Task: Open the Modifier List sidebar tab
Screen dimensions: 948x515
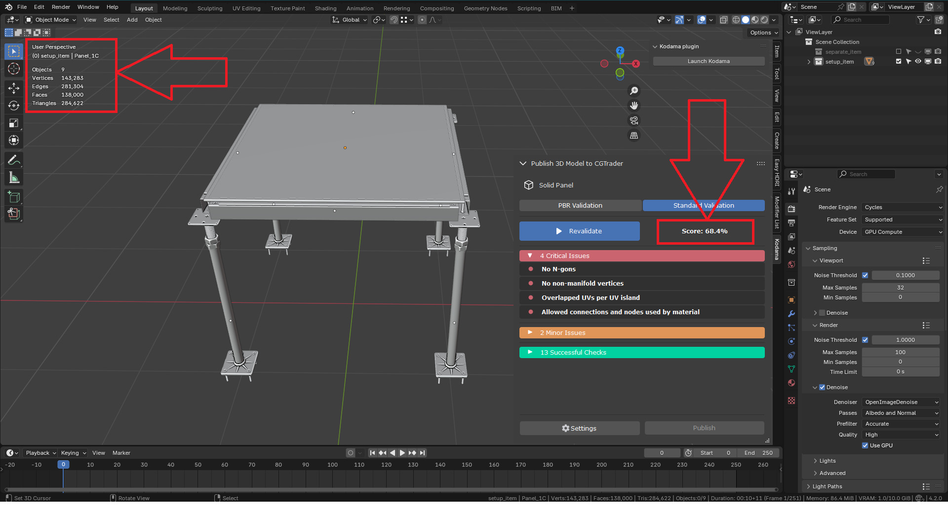Action: tap(777, 213)
